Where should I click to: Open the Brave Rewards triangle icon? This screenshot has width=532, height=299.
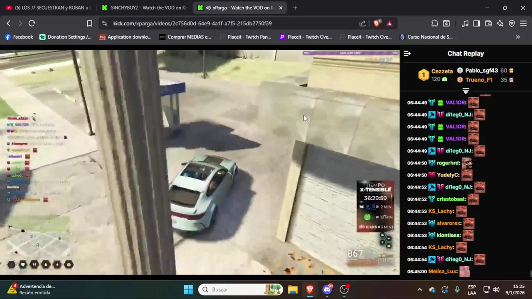coord(389,24)
